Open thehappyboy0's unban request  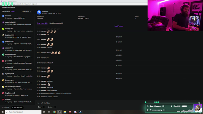(17, 56)
